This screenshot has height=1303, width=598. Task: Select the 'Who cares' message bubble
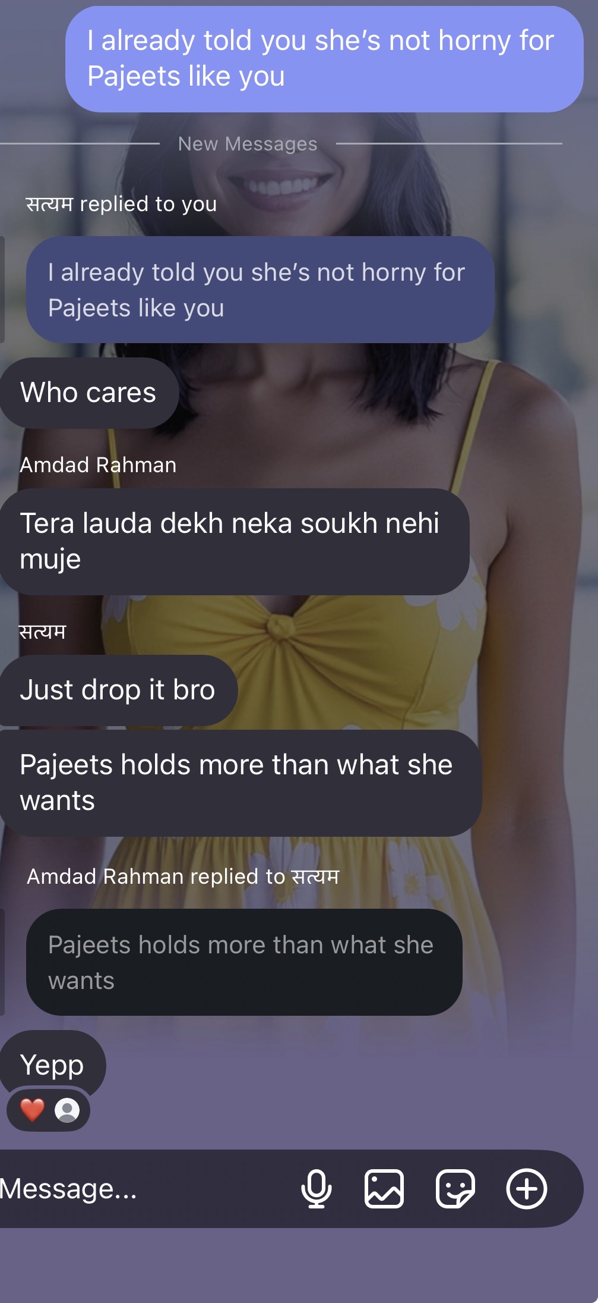[89, 393]
